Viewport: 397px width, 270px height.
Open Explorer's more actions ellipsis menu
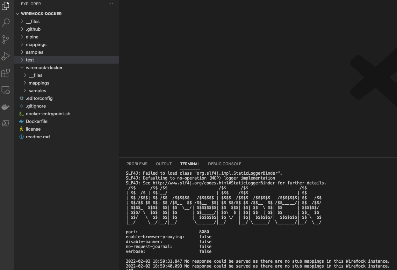[111, 4]
